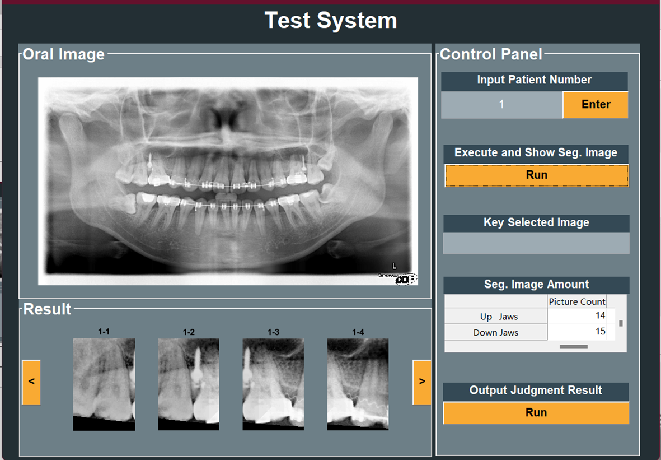Select the Picture Count column header
The height and width of the screenshot is (460, 661).
tap(576, 301)
